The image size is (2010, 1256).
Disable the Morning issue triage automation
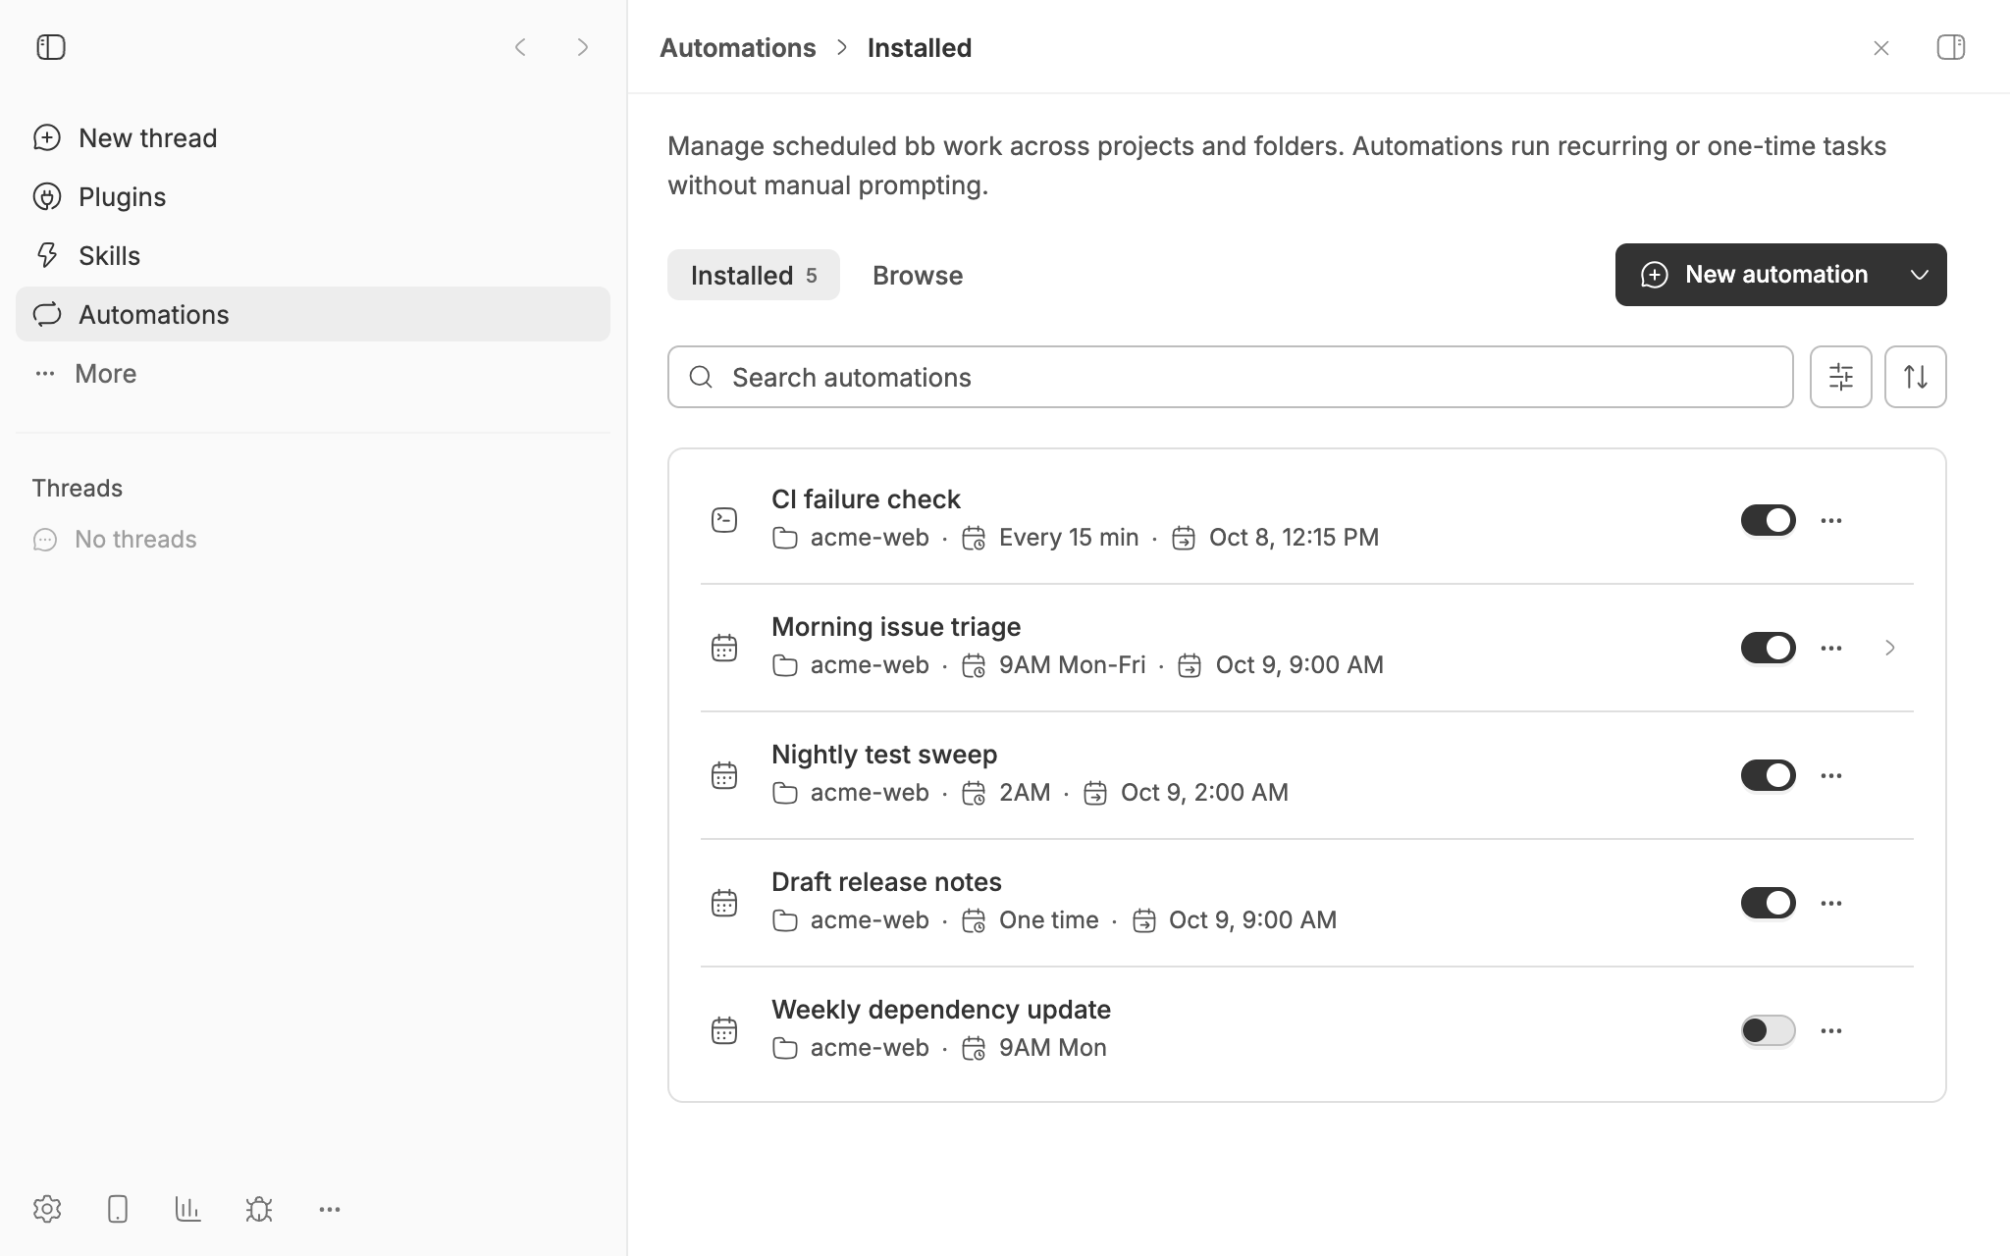tap(1769, 648)
